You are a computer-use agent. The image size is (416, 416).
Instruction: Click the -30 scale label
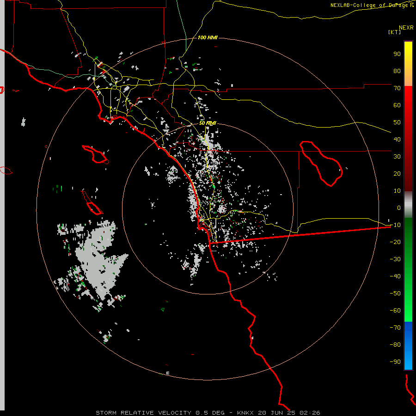[395, 259]
